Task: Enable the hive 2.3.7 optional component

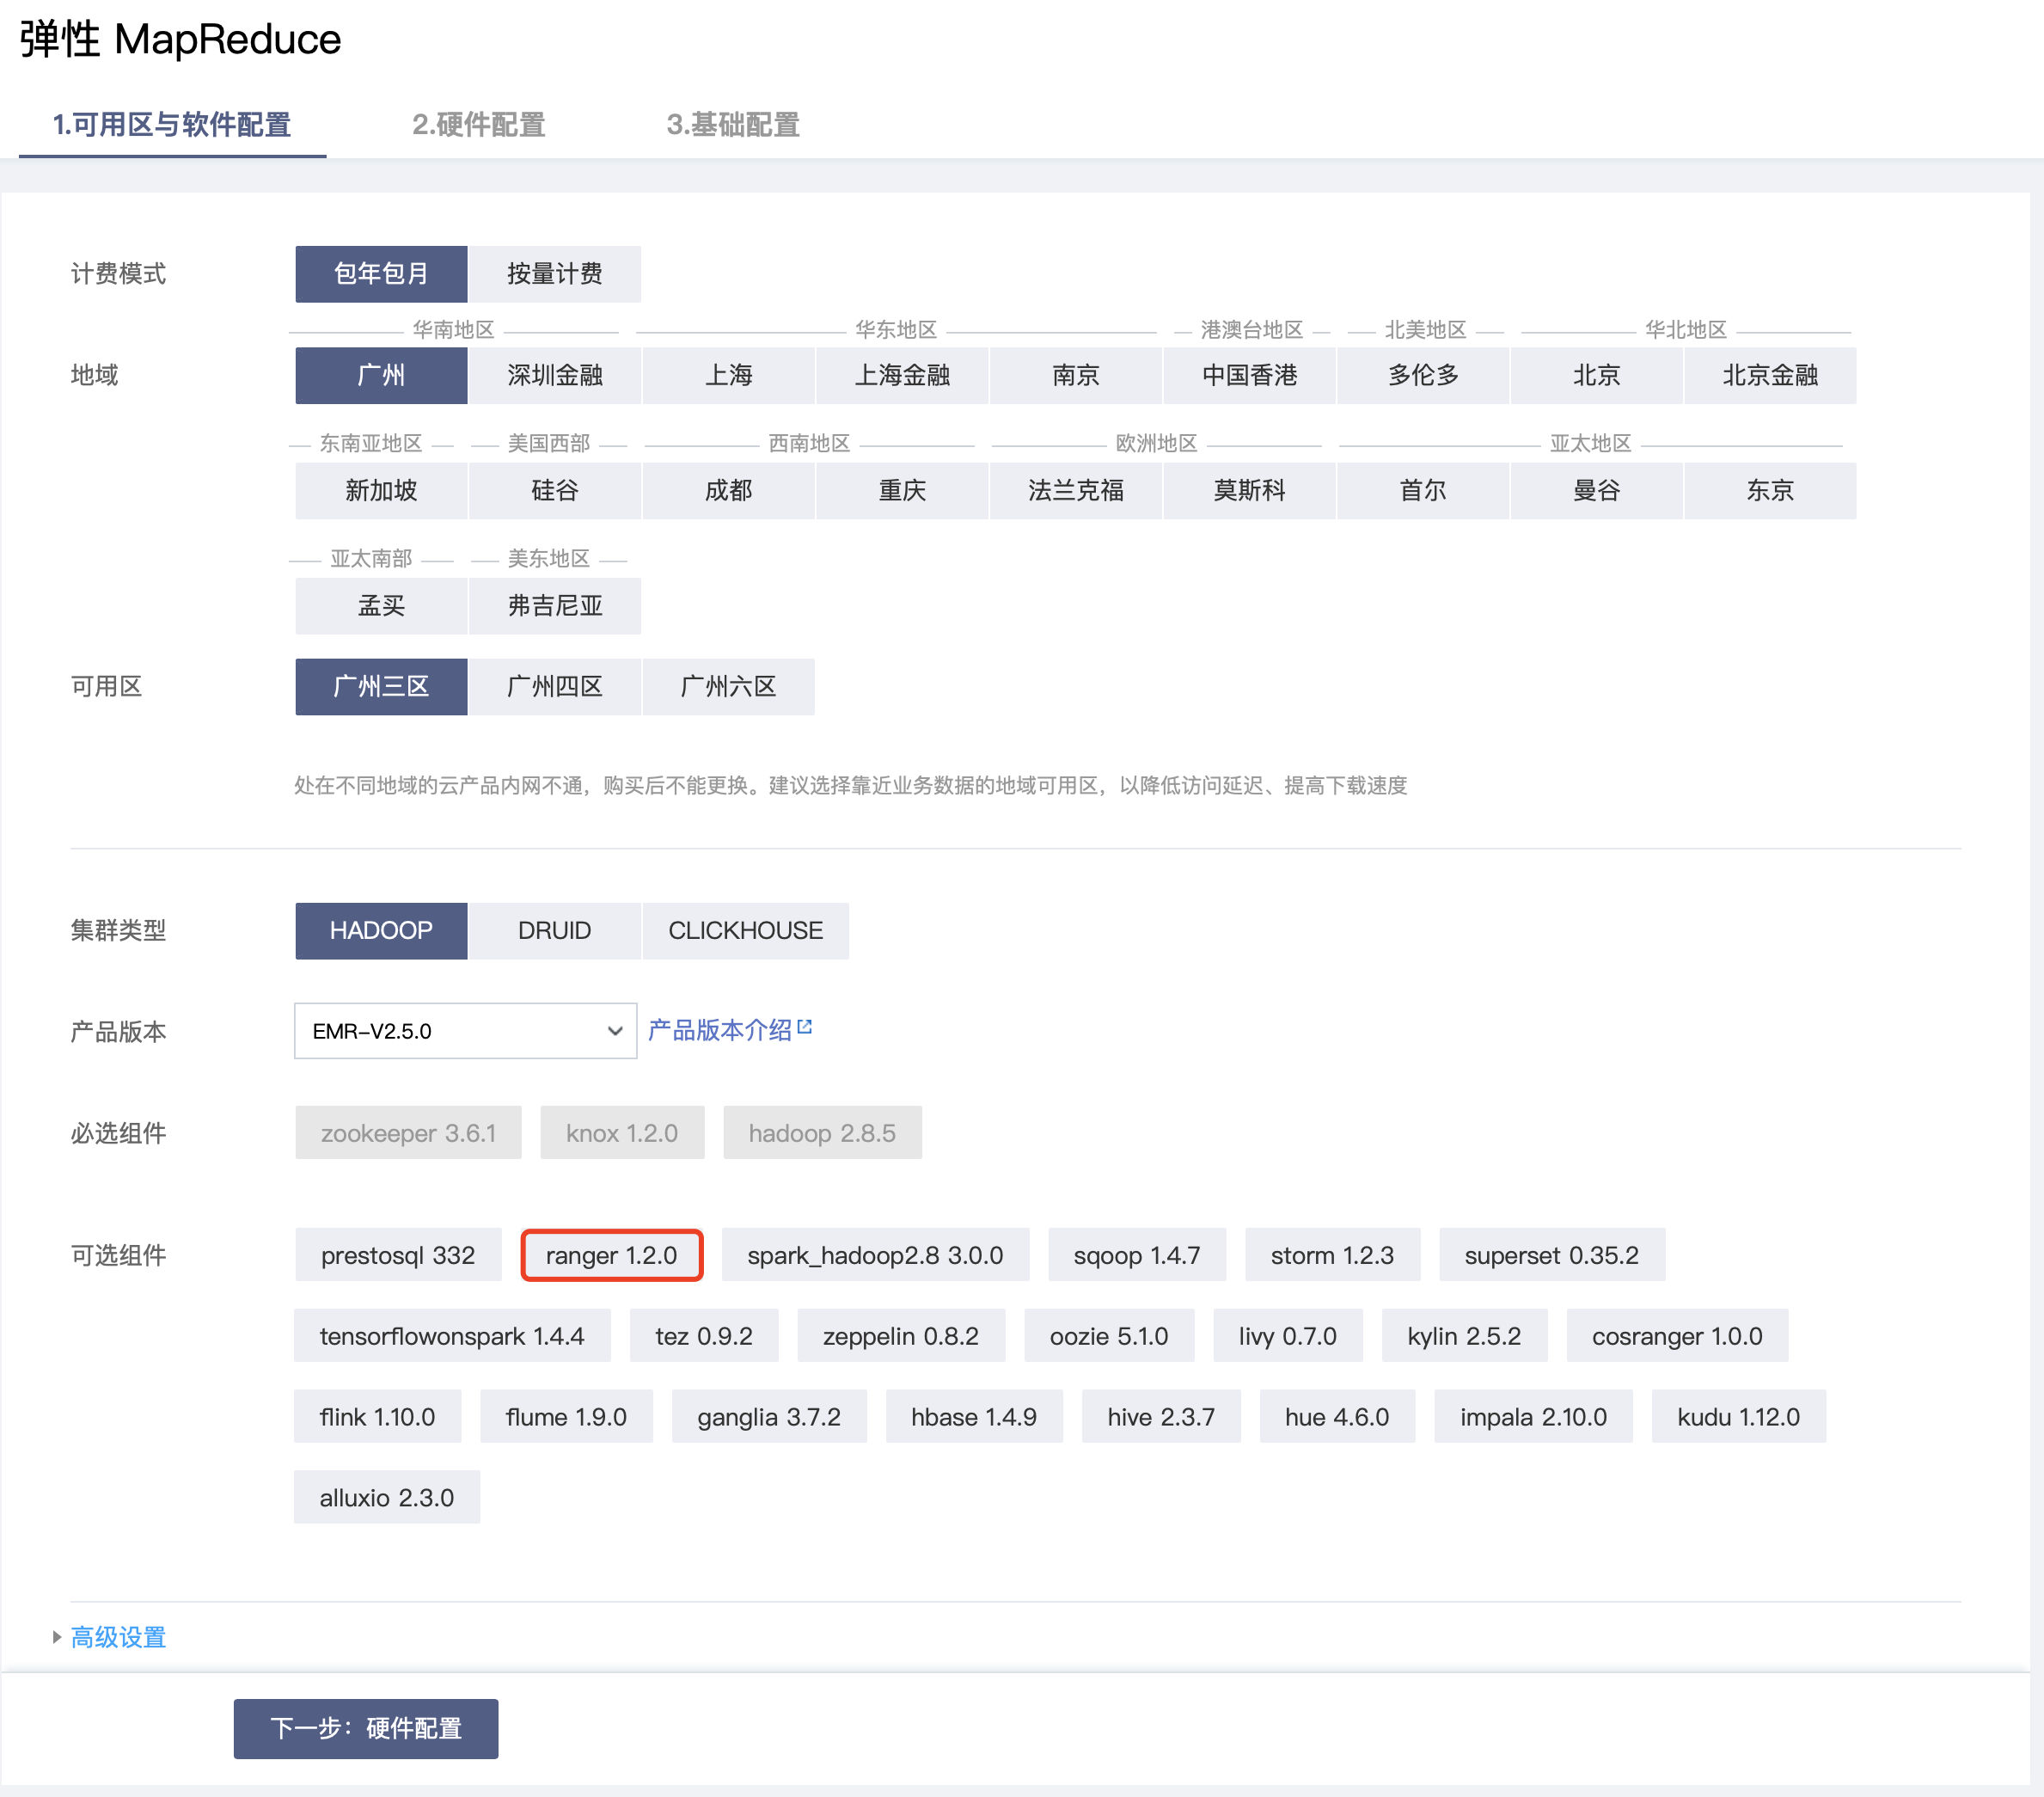Action: coord(1160,1416)
